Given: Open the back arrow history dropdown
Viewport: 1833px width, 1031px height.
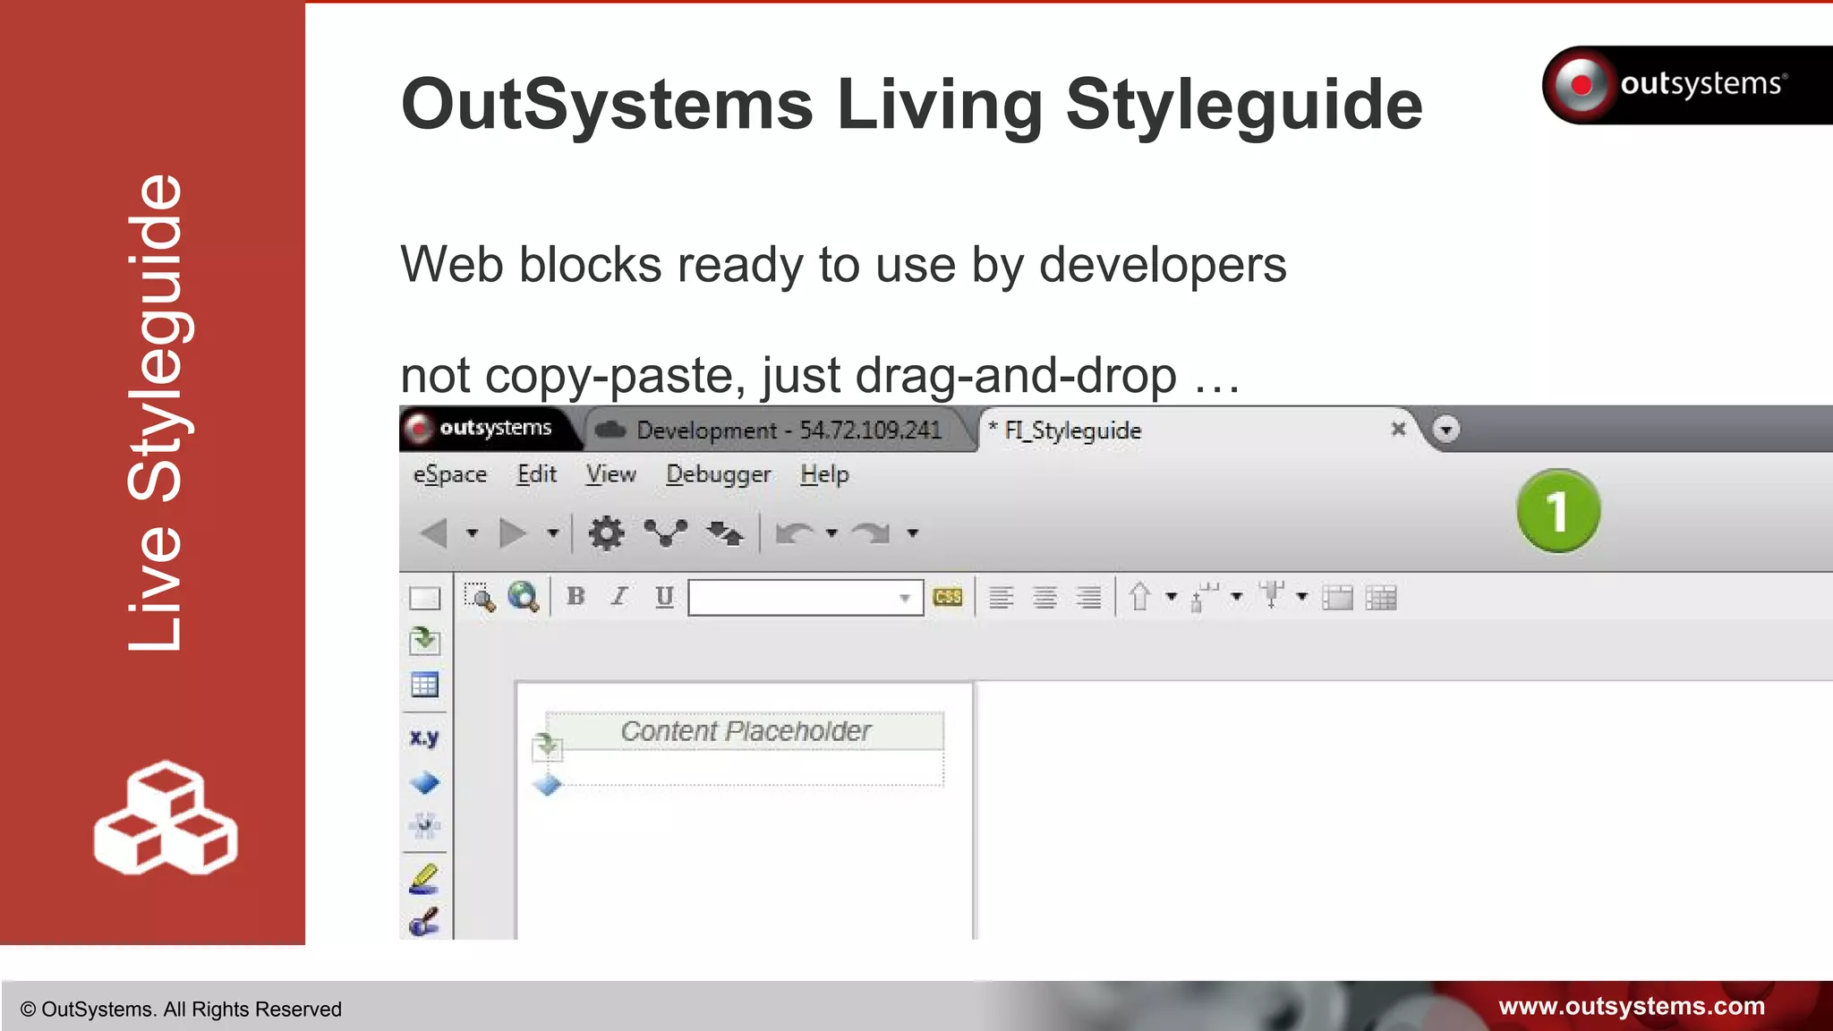Looking at the screenshot, I should point(473,533).
